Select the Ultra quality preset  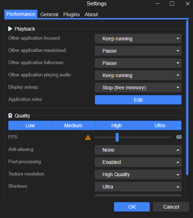[x=160, y=125]
